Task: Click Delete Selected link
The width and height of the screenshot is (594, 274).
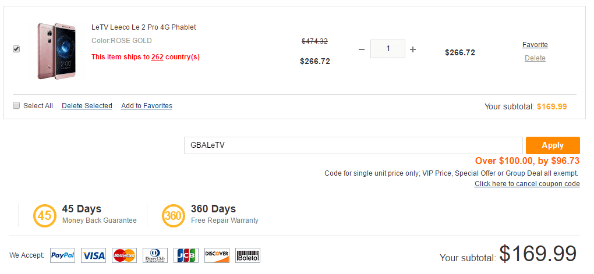Action: (x=87, y=106)
